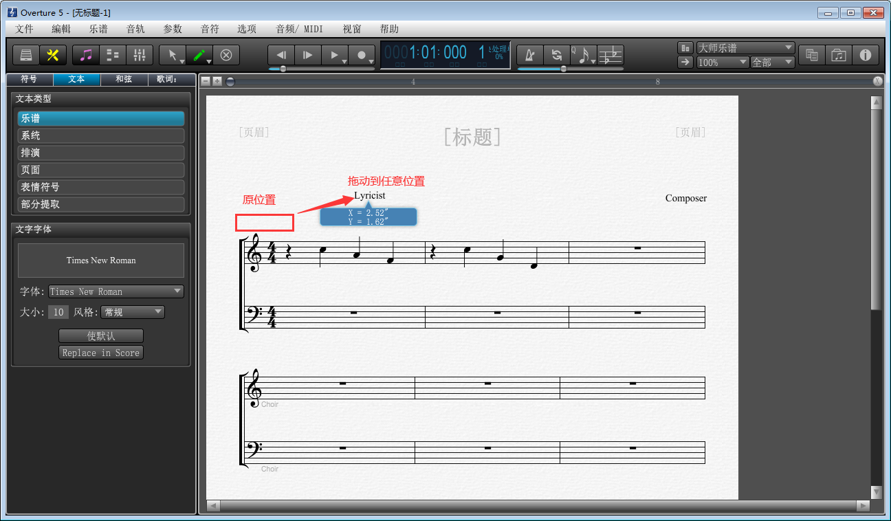Click the page layout icon beside 大师乐谱
Screen dimensions: 891x521
coord(685,48)
